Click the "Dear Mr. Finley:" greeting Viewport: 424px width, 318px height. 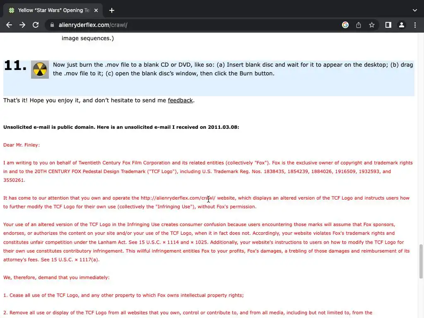point(22,145)
